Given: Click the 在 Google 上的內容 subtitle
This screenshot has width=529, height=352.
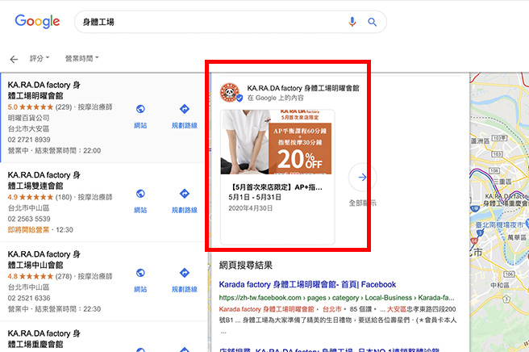Looking at the screenshot, I should (275, 98).
